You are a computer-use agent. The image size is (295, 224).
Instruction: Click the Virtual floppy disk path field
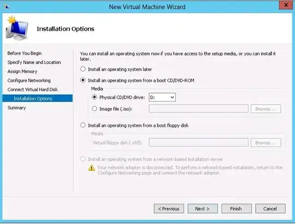198,143
